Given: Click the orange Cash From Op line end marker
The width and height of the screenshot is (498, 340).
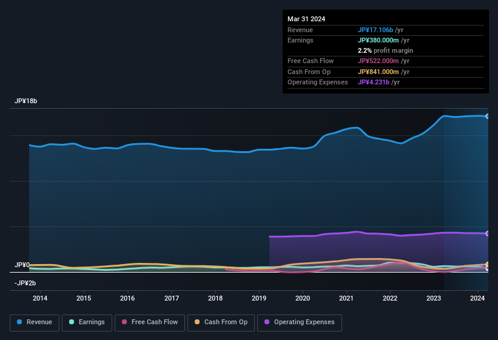Looking at the screenshot, I should point(487,265).
